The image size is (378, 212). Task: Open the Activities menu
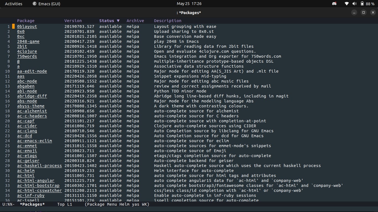pyautogui.click(x=14, y=4)
